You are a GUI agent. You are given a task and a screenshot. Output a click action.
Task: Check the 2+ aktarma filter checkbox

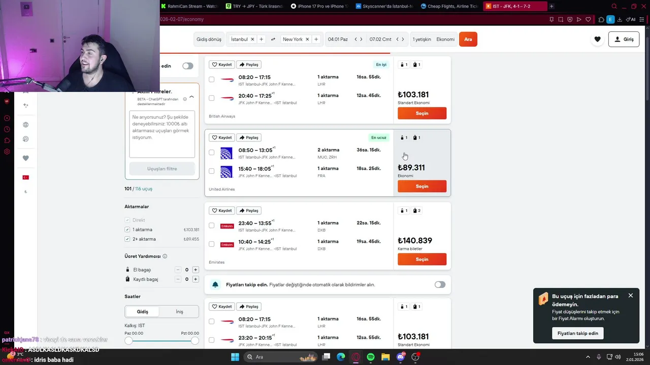click(127, 239)
